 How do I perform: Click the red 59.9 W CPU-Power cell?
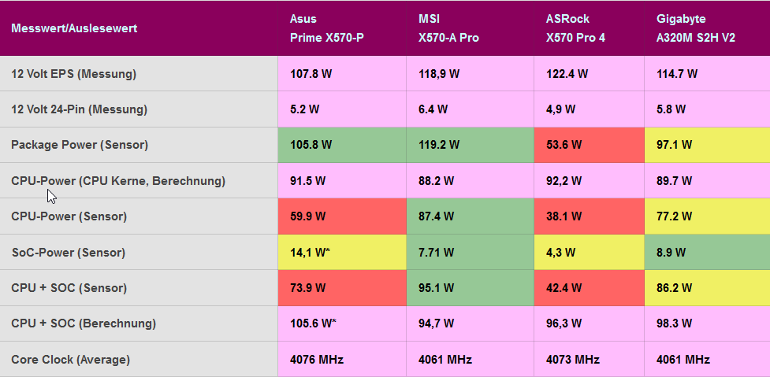tap(342, 216)
